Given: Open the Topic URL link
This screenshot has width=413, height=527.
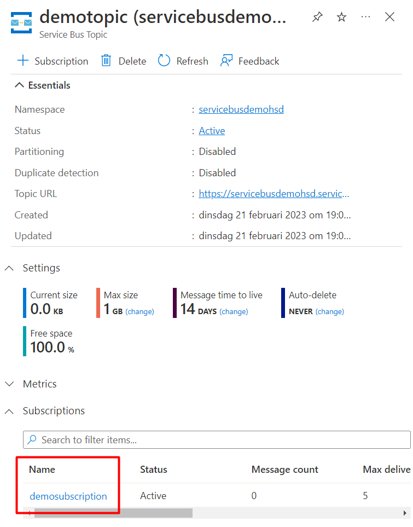Looking at the screenshot, I should tap(274, 194).
